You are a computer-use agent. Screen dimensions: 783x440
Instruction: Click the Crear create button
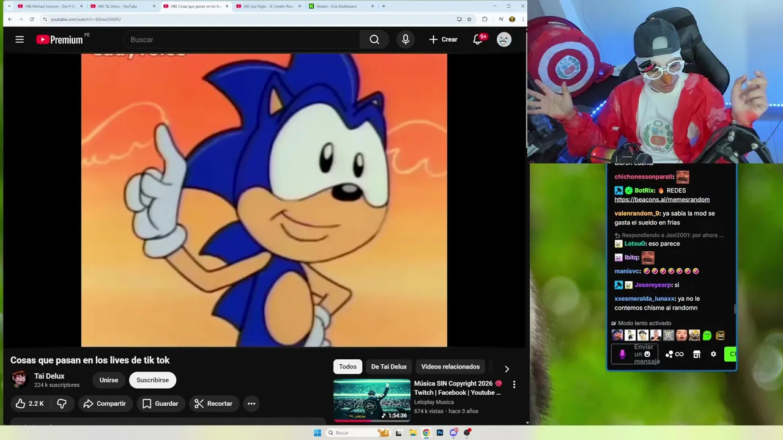coord(443,39)
